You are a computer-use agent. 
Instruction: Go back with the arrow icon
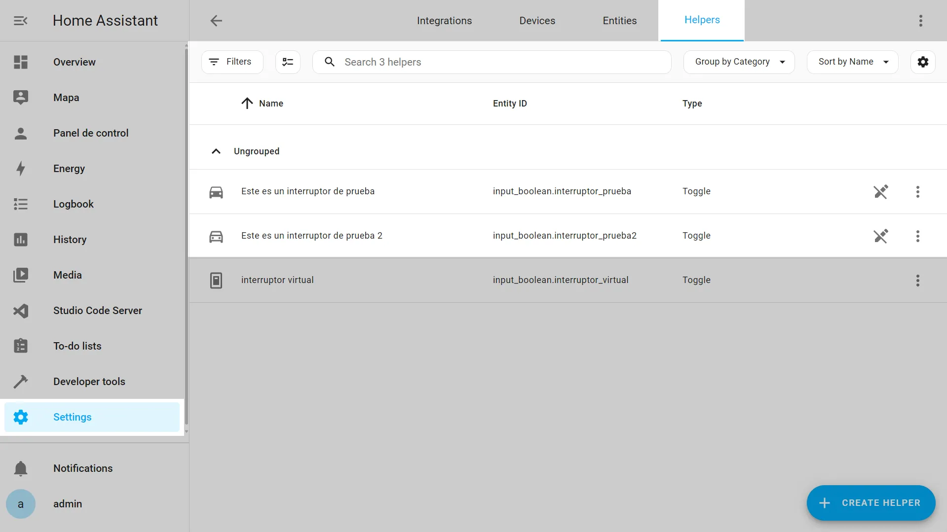click(216, 21)
